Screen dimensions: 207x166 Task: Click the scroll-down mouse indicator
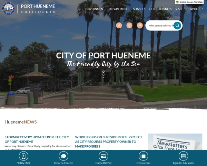[x=103, y=74]
